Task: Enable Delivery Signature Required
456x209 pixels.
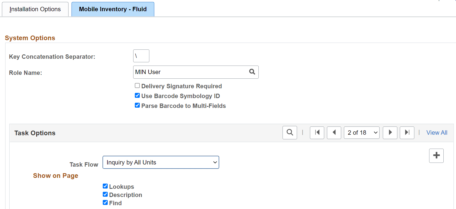Action: [137, 86]
